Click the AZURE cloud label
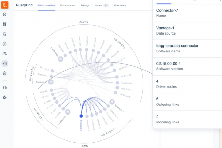222x148 pixels. [x=84, y=22]
